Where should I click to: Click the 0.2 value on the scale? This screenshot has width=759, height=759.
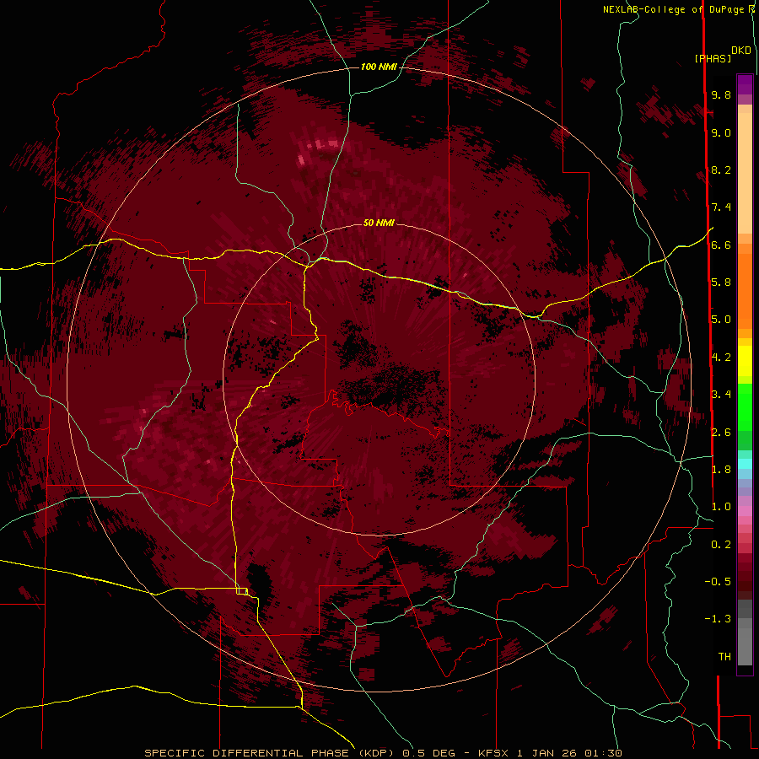pyautogui.click(x=721, y=545)
